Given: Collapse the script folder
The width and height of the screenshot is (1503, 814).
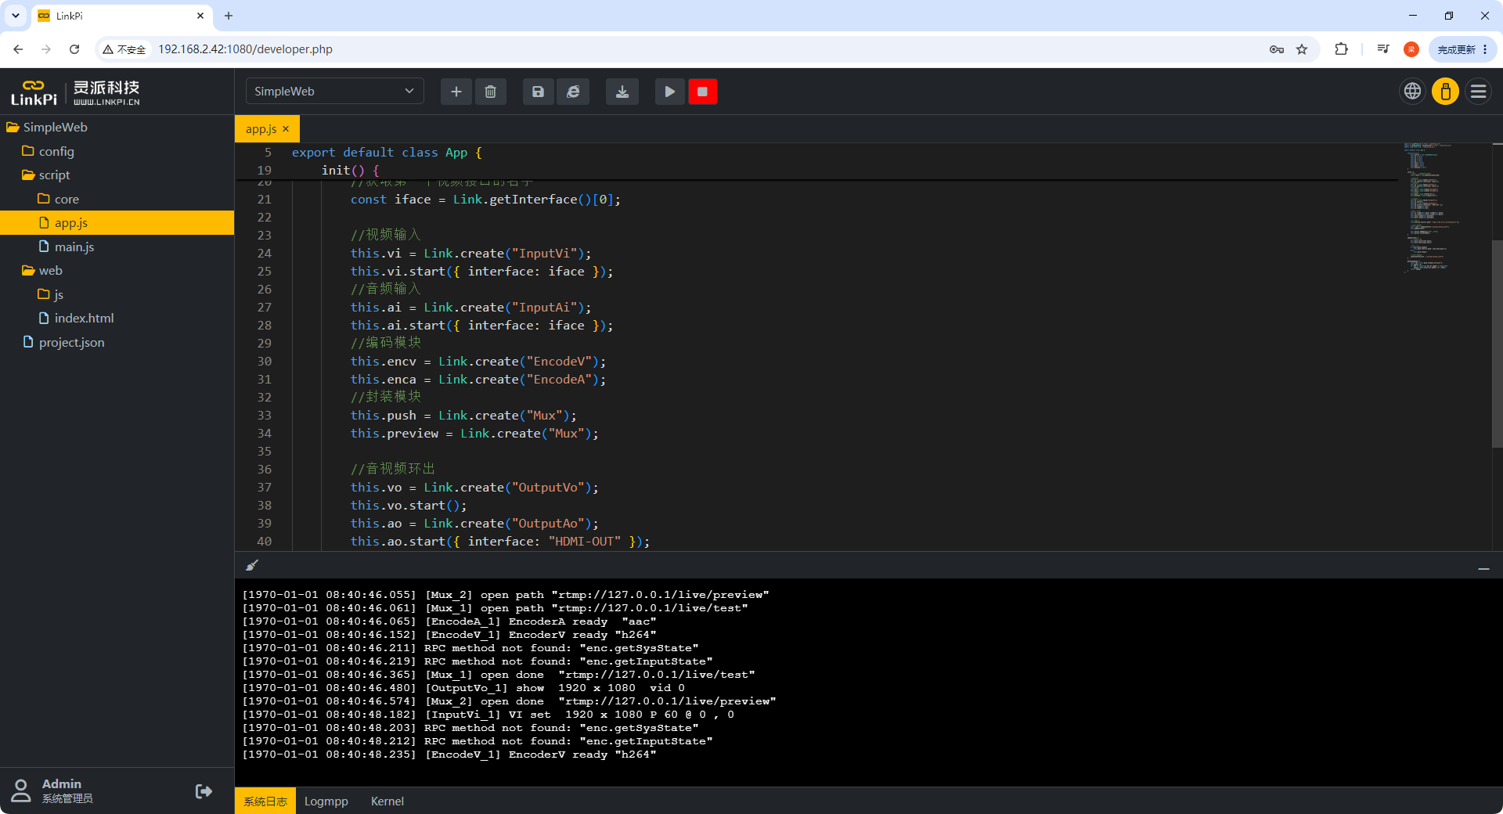Looking at the screenshot, I should click(x=54, y=175).
